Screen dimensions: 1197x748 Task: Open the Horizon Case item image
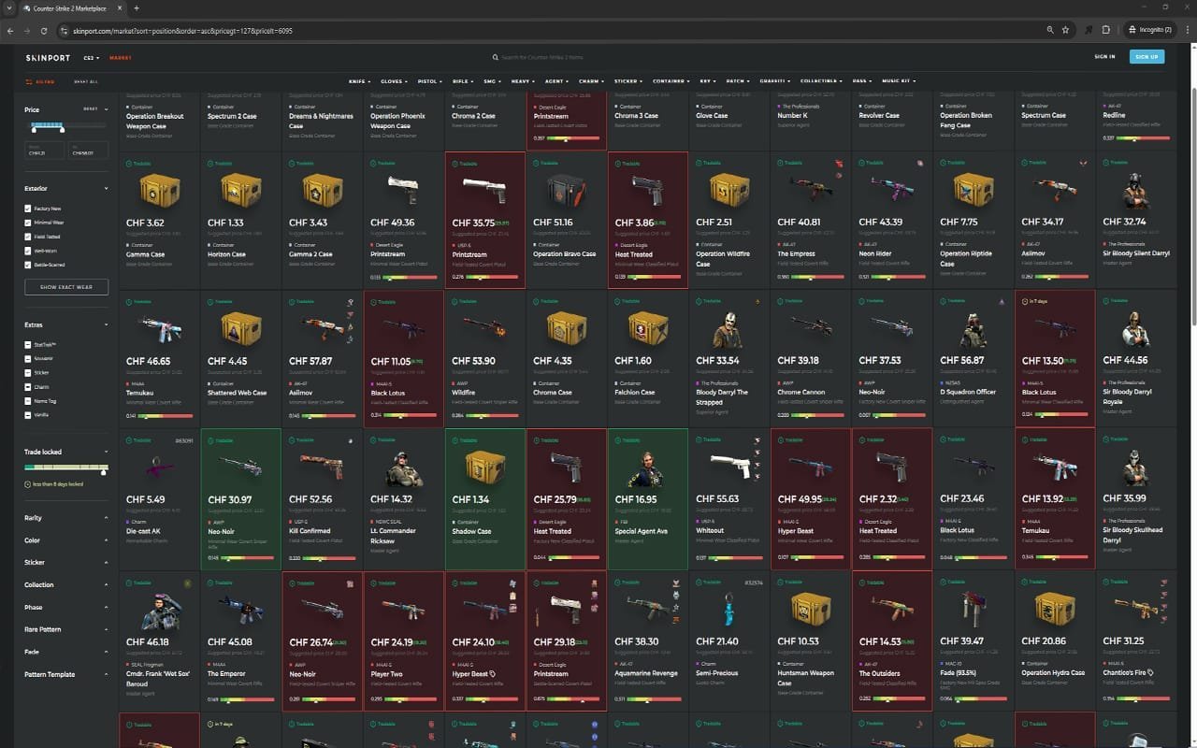(240, 191)
